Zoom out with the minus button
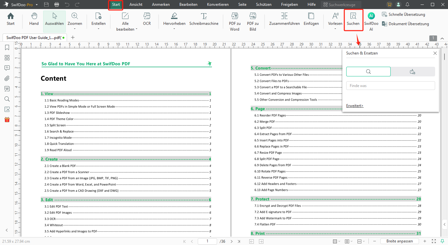Image resolution: width=448 pixels, height=245 pixels. 374,241
